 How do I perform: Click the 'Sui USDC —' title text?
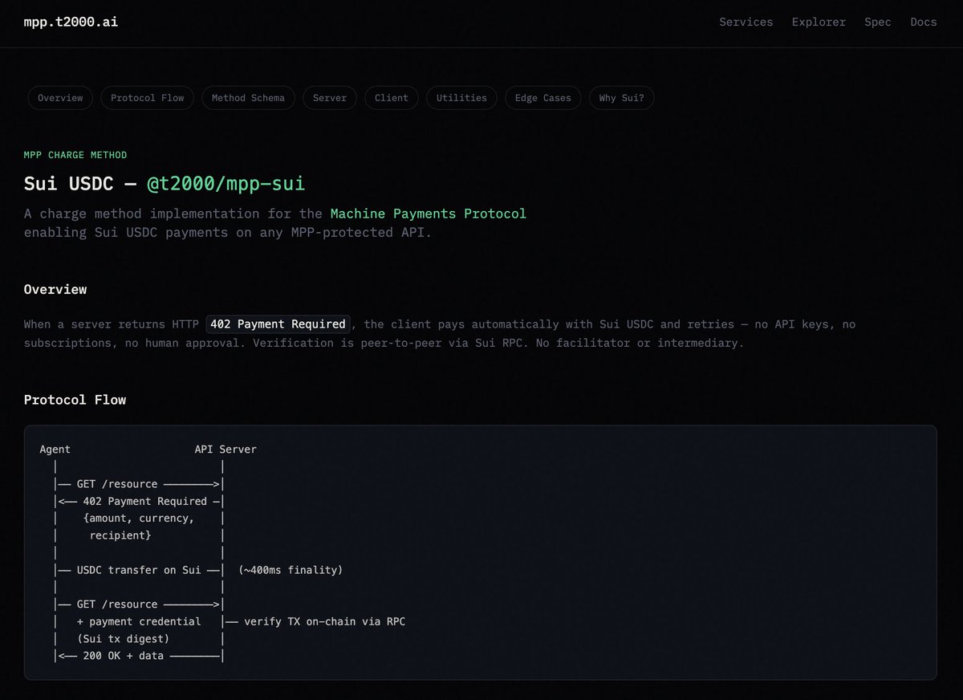coord(82,184)
